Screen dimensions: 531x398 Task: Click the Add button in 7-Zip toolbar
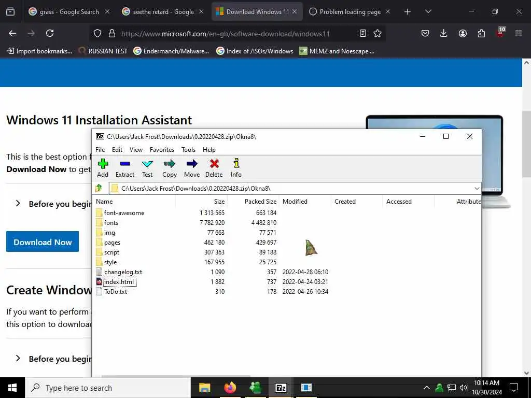pyautogui.click(x=103, y=168)
